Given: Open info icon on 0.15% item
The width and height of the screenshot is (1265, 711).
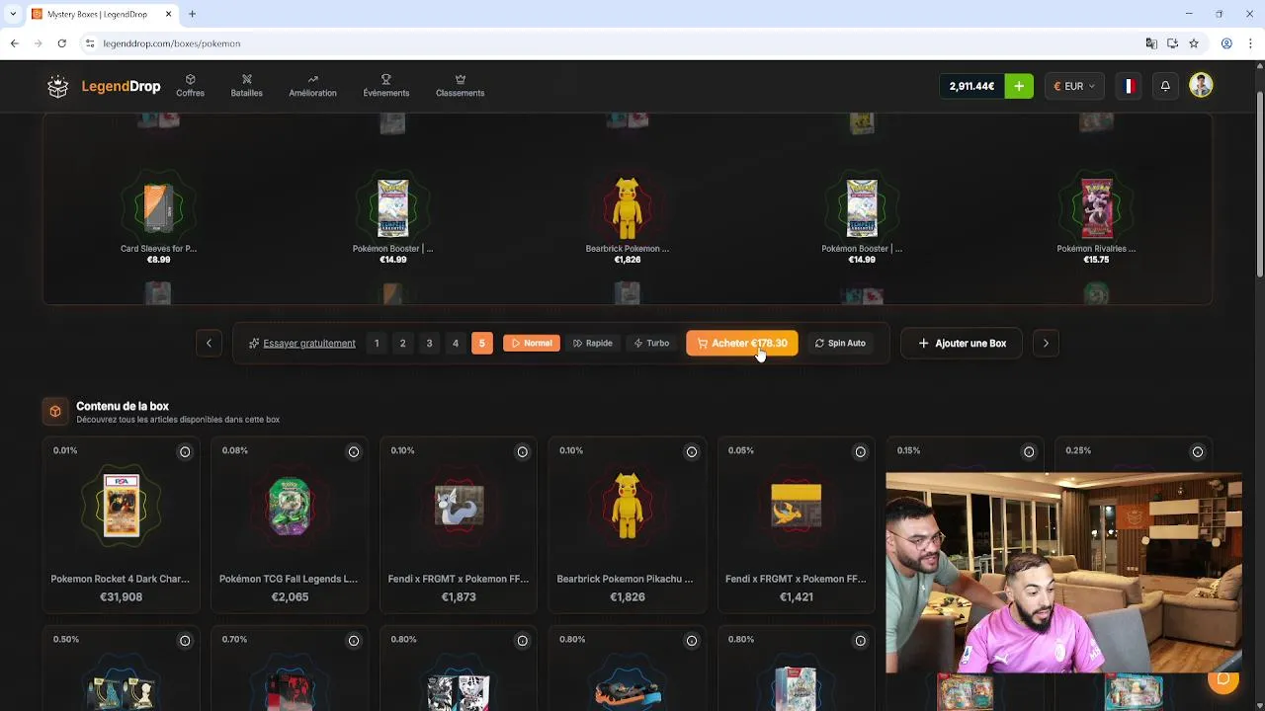Looking at the screenshot, I should pos(1029,452).
